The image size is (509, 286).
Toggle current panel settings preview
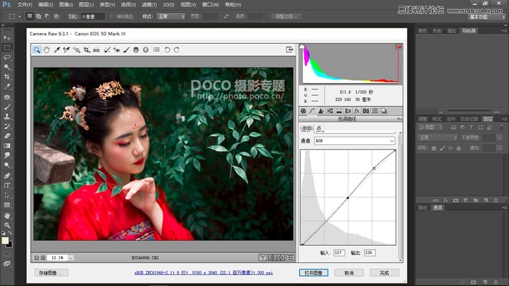pos(291,257)
